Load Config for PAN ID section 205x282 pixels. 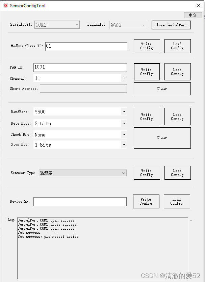coord(178,72)
